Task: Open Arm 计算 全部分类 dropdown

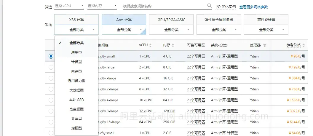Action: click(124, 30)
